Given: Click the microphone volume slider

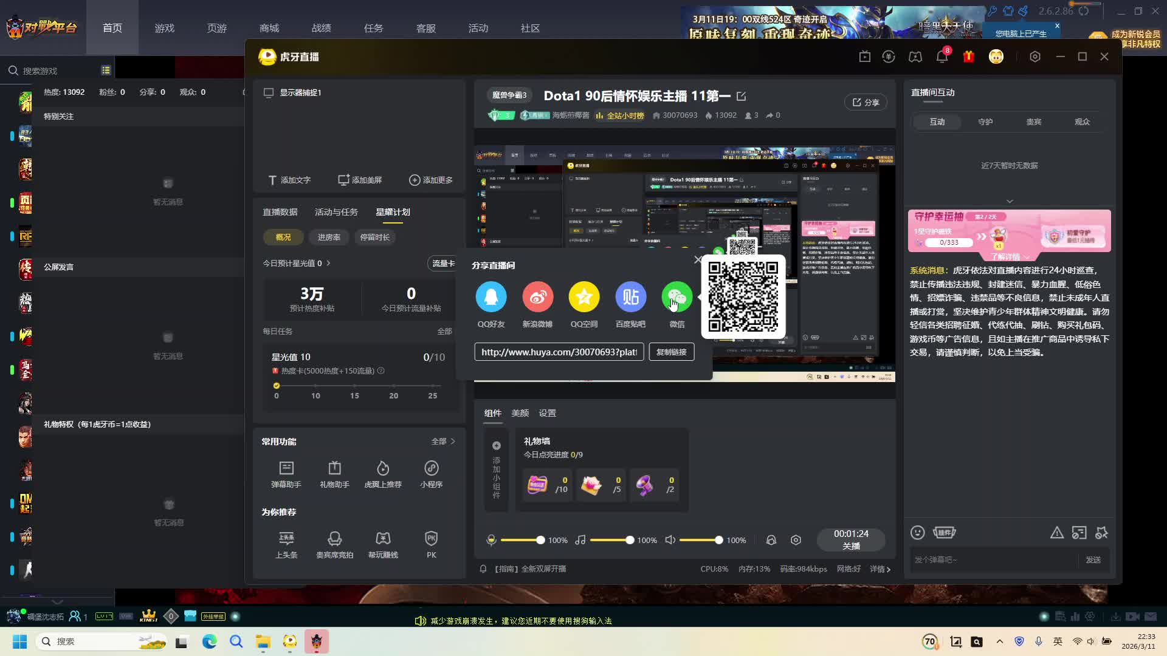Looking at the screenshot, I should (520, 540).
